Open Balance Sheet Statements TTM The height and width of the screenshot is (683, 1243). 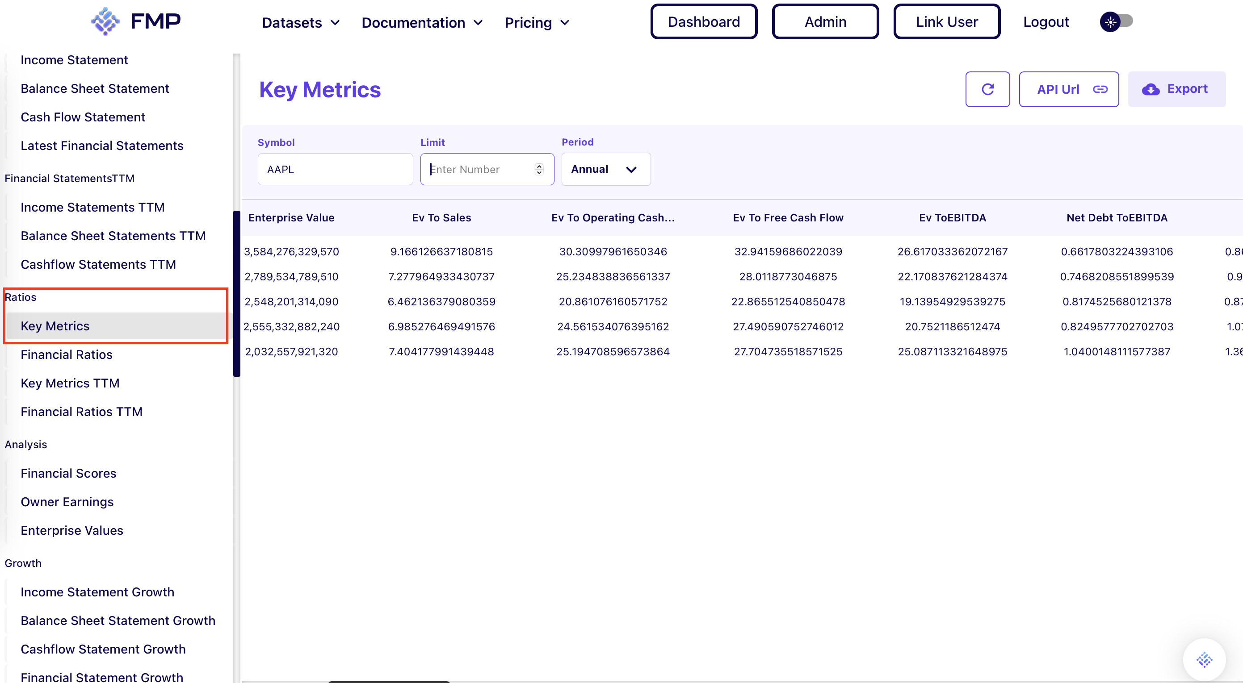(x=113, y=236)
